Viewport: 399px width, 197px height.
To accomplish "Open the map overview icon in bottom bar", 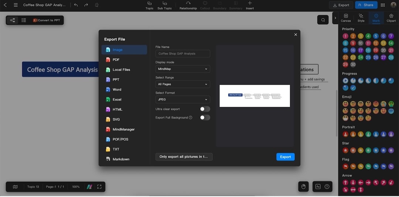I will 15,187.
